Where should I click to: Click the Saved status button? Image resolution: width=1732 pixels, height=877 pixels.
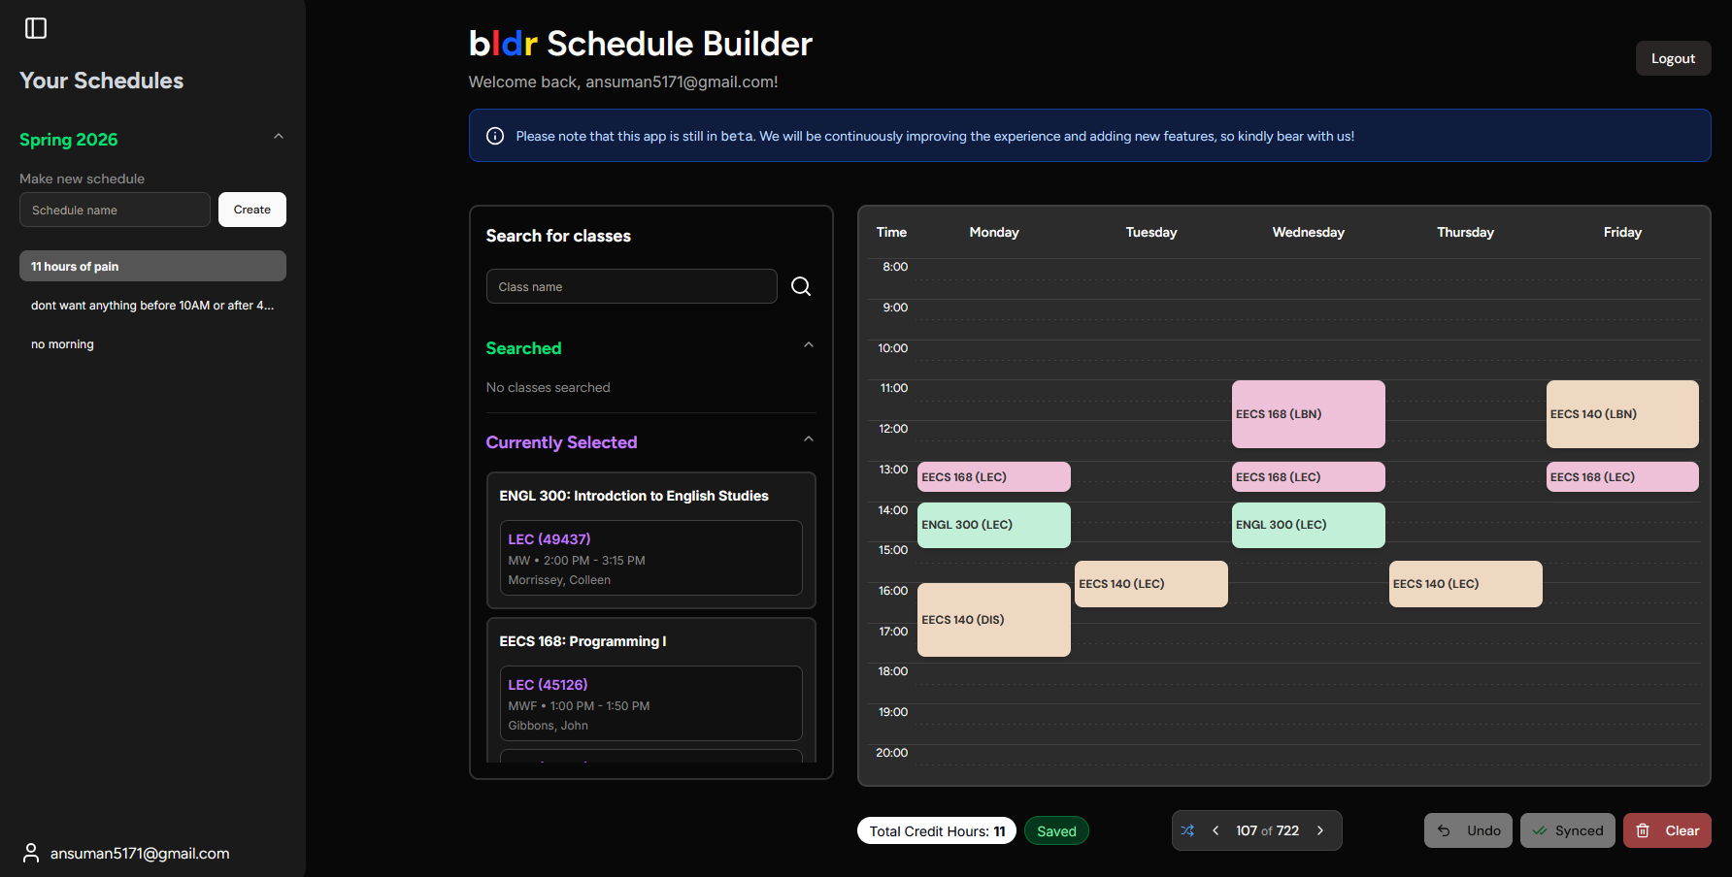[x=1056, y=830]
